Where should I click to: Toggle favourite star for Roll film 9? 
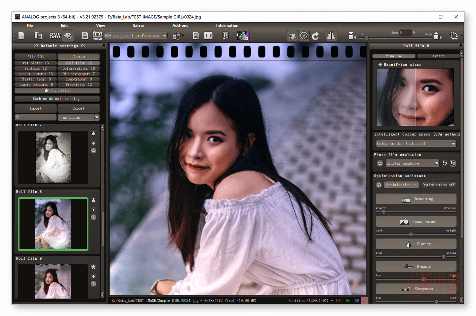93,267
